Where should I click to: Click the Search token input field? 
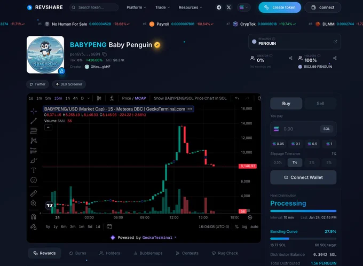click(94, 7)
